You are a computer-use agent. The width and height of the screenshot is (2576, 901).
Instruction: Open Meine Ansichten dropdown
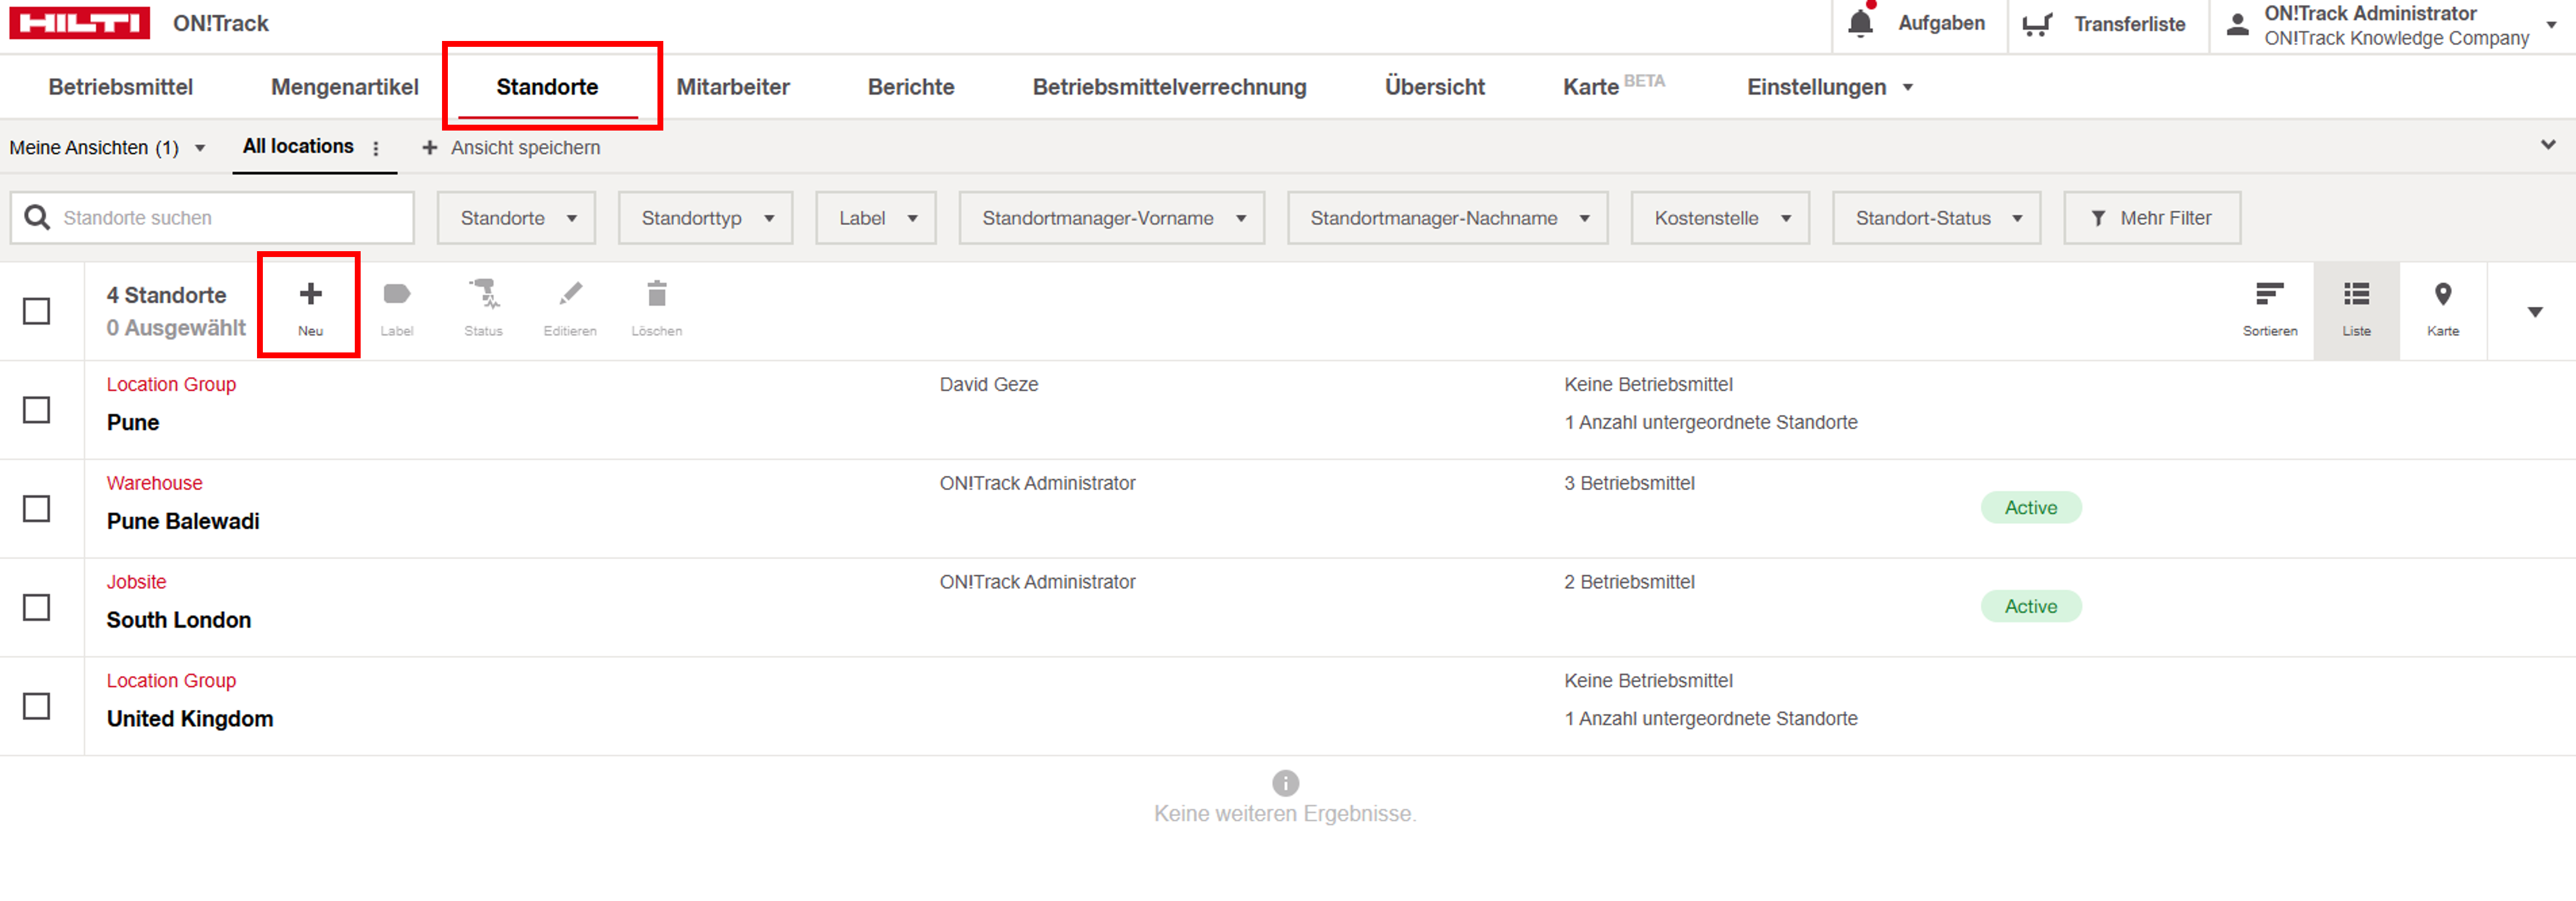[x=108, y=148]
